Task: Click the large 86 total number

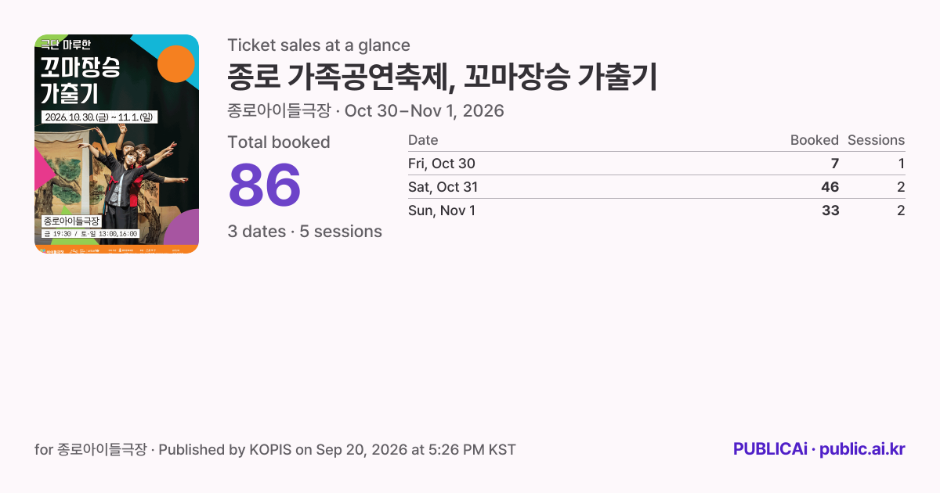Action: pyautogui.click(x=265, y=185)
